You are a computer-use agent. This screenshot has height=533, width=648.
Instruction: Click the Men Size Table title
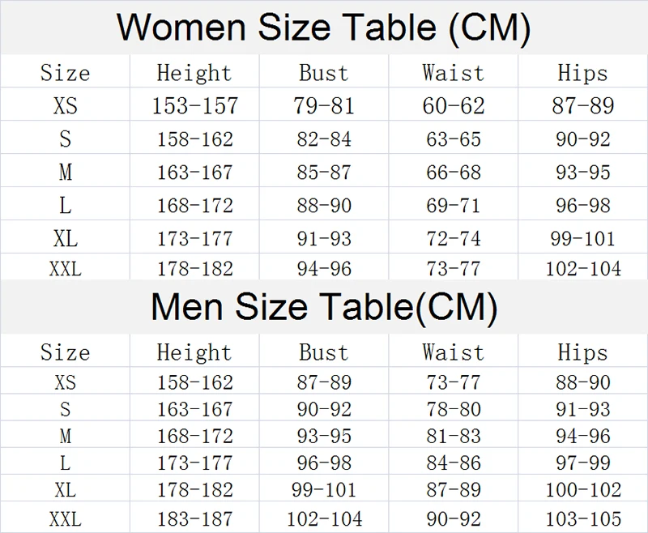(x=325, y=307)
